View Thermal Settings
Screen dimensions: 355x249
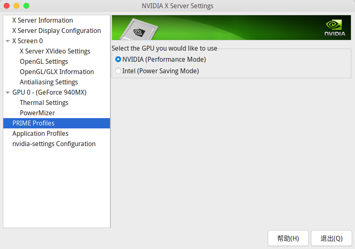coord(44,102)
